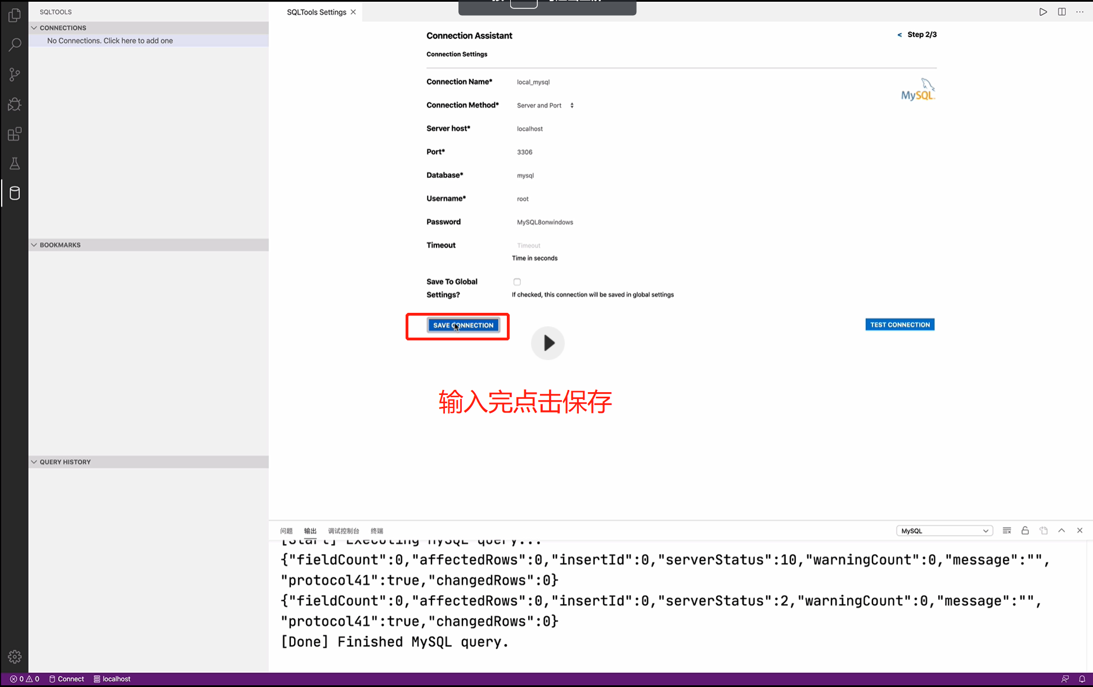Open the Connection Method dropdown
1093x687 pixels.
(545, 105)
